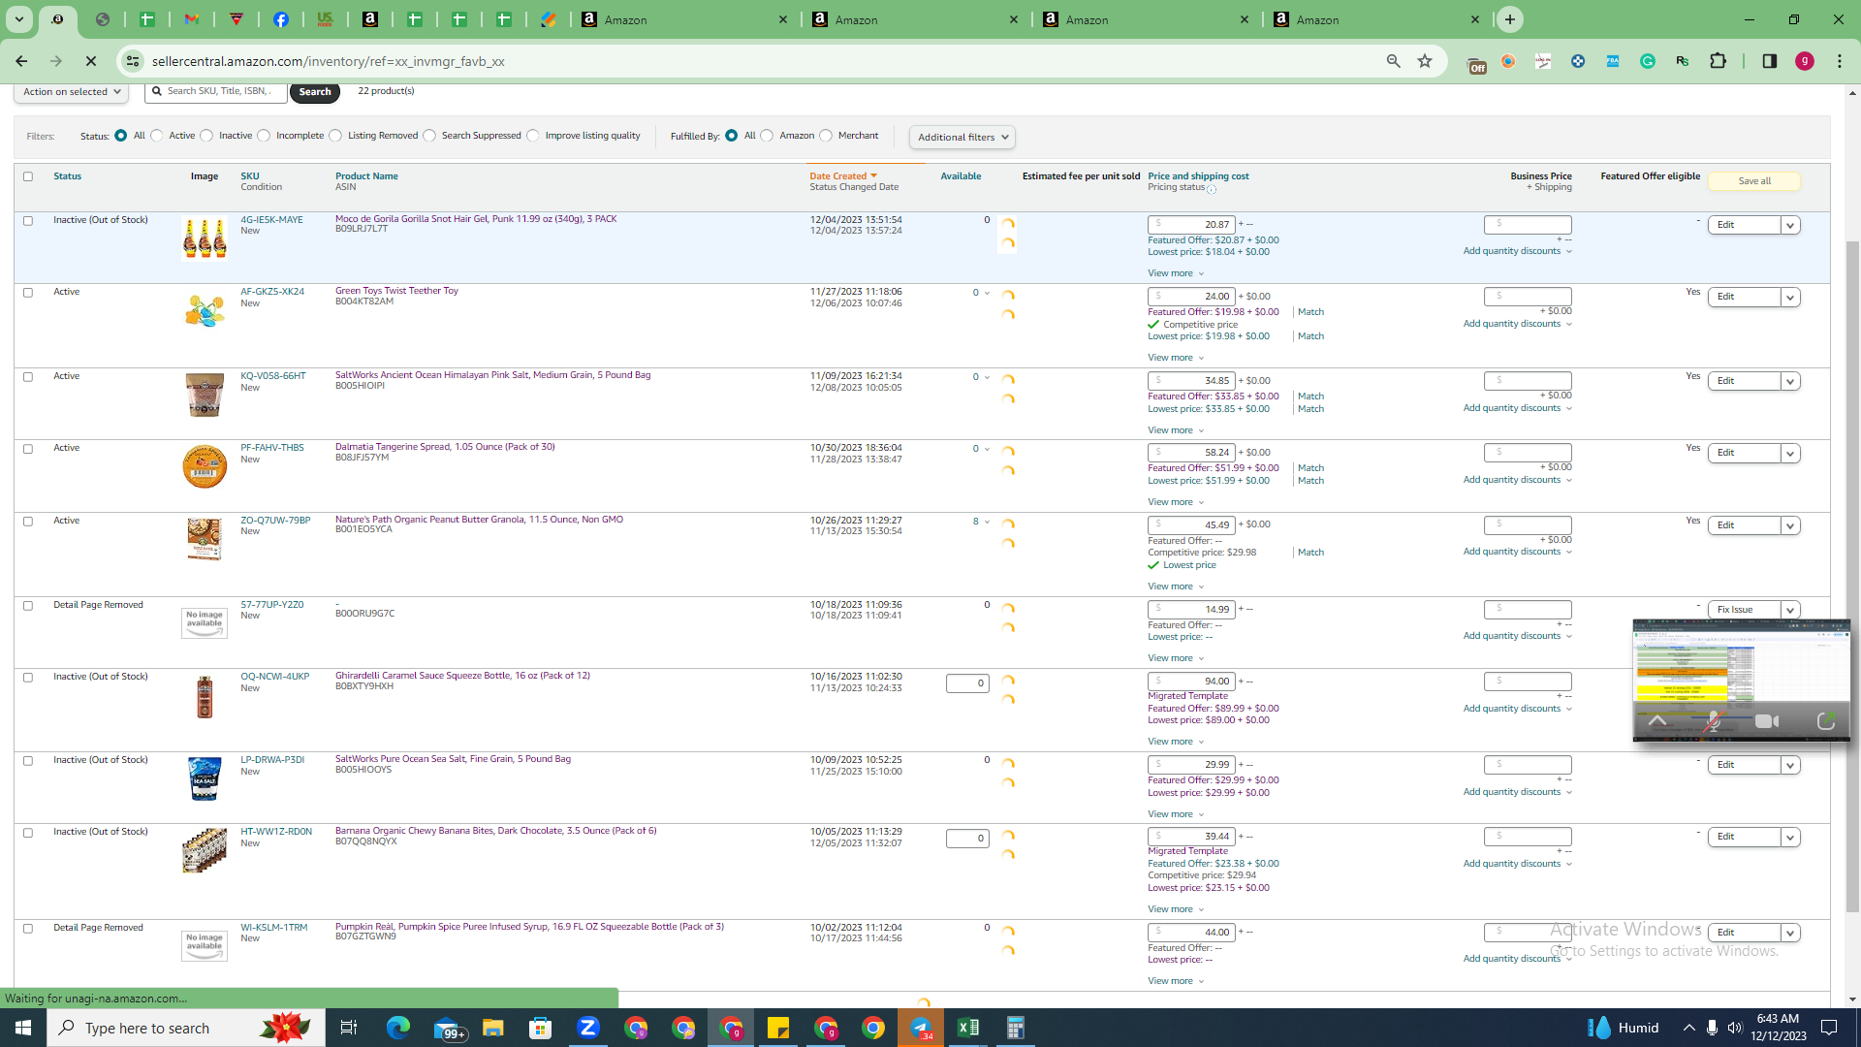Viewport: 1861px width, 1047px height.
Task: Click Match for Dalmatia Spread featured offer
Action: click(x=1310, y=468)
